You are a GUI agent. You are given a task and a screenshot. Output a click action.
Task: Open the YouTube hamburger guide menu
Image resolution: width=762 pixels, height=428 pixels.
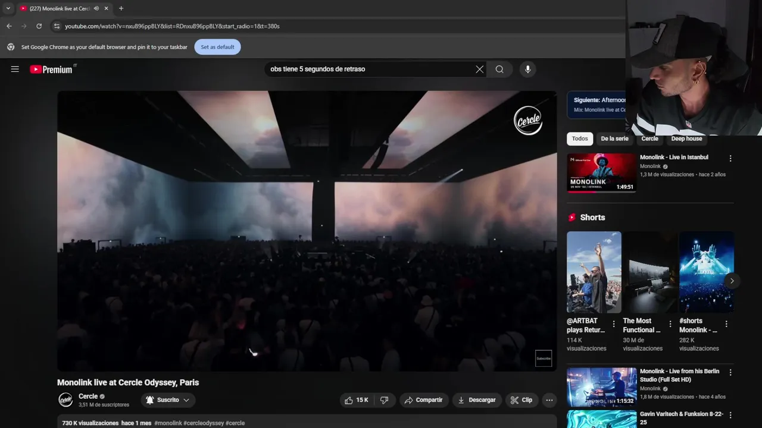[15, 69]
